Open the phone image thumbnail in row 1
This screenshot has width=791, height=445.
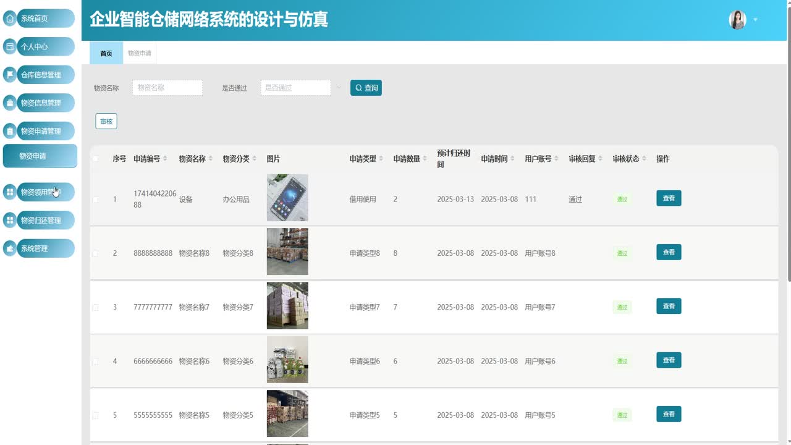pos(287,198)
